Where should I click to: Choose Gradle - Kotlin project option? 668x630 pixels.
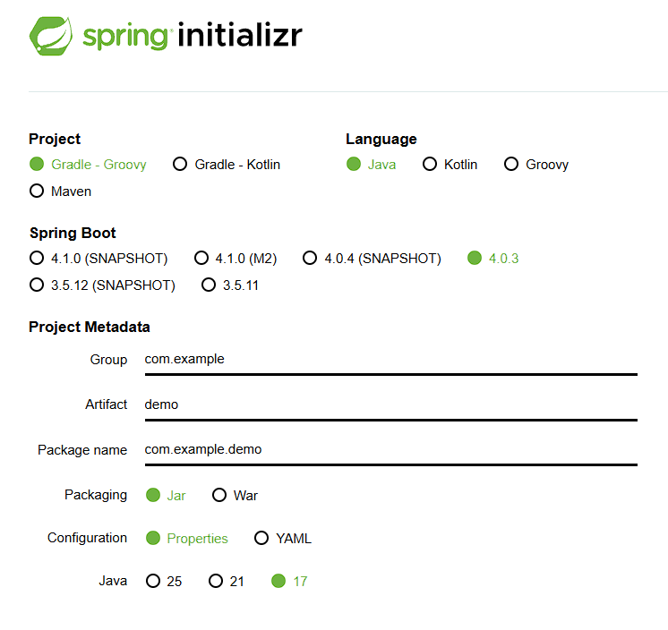point(180,165)
